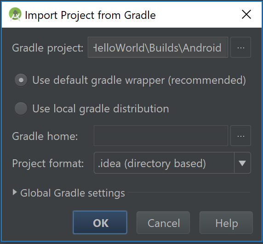Click the Gradle home input field
Image resolution: width=263 pixels, height=244 pixels.
pos(161,135)
